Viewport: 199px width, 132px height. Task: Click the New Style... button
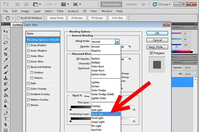(157, 47)
